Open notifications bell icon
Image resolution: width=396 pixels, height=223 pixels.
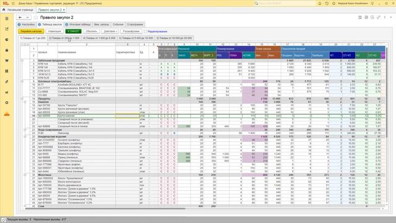320,3
